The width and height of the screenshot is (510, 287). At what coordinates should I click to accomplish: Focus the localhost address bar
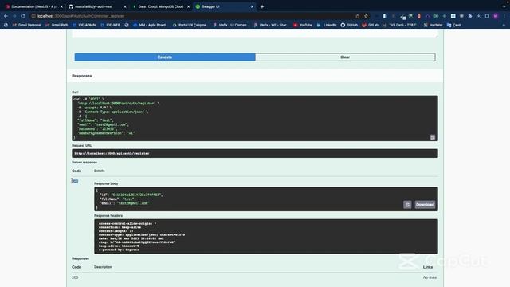pyautogui.click(x=192, y=16)
